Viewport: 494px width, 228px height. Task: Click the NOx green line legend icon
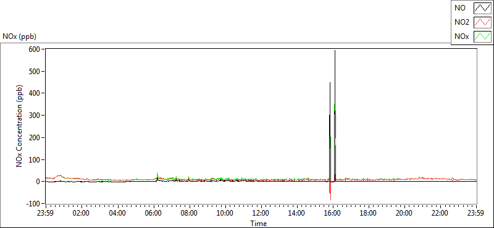pos(483,36)
